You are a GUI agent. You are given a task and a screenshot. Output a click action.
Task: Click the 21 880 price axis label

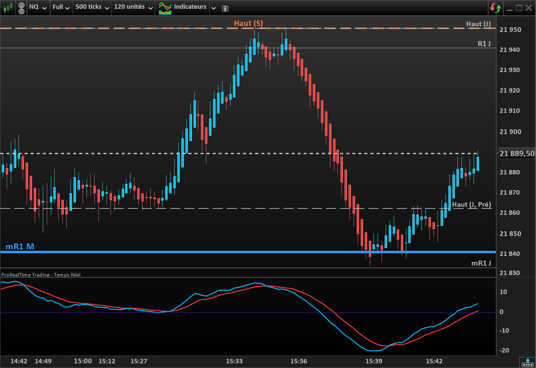[510, 172]
